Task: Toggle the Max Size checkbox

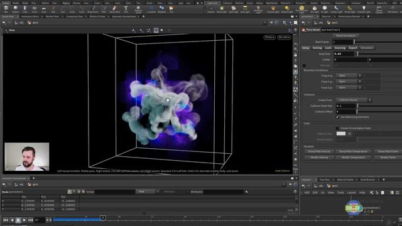Action: pos(304,65)
